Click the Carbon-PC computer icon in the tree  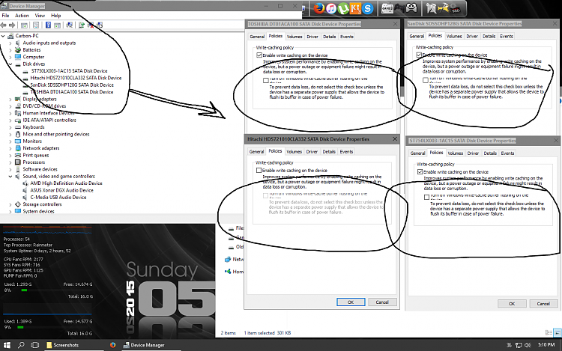[10, 36]
